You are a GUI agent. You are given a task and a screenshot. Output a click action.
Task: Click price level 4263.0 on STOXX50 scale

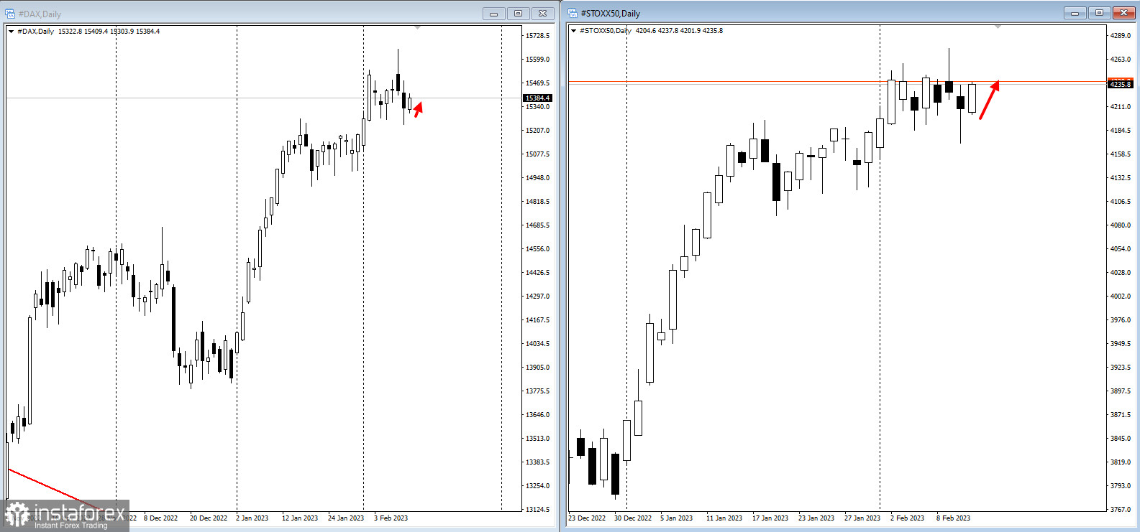pyautogui.click(x=1120, y=60)
